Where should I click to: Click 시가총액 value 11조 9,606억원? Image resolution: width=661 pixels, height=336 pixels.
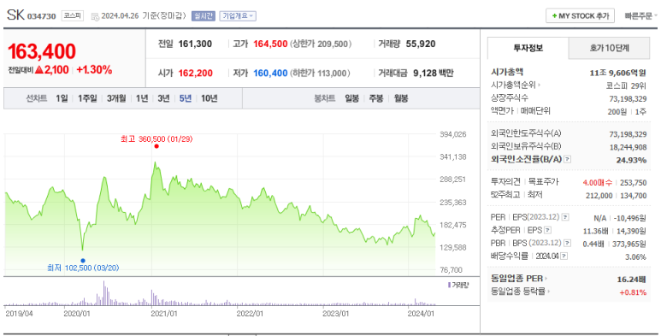pyautogui.click(x=617, y=73)
